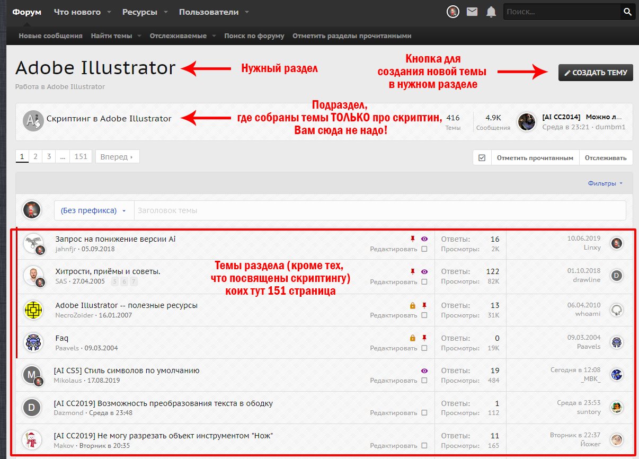Expand the 'Ресурсы' menu arrow
Viewport: 639px width, 459px height.
pos(166,12)
